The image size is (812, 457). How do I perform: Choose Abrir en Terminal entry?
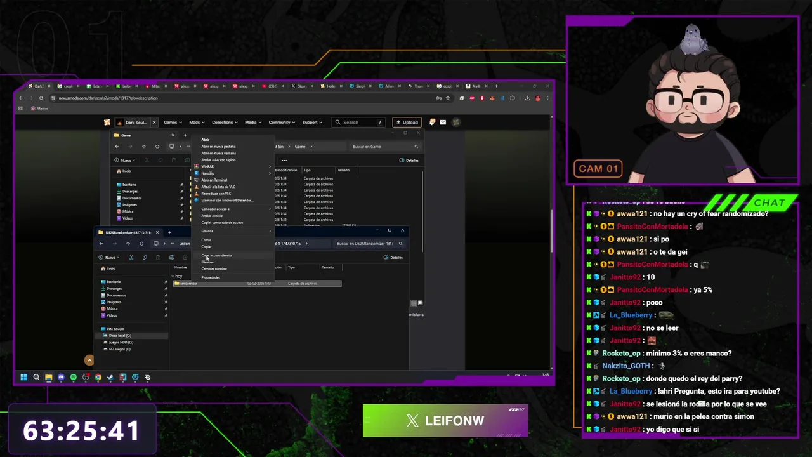point(233,180)
